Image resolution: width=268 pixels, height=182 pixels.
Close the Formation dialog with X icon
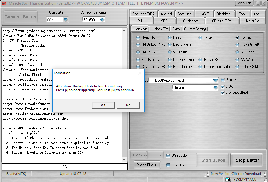pos(140,73)
